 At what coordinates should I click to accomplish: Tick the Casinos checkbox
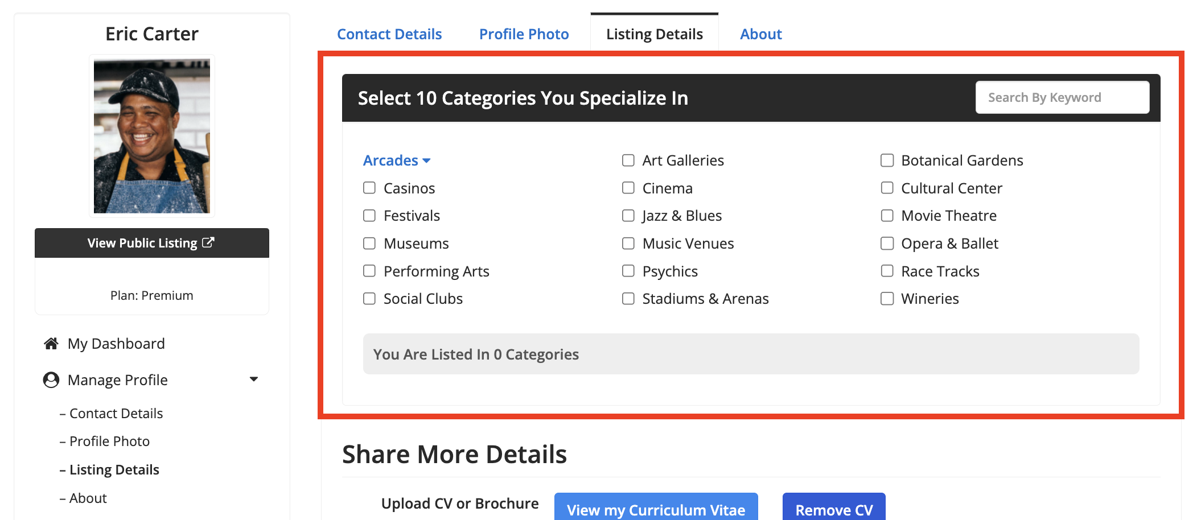point(369,188)
